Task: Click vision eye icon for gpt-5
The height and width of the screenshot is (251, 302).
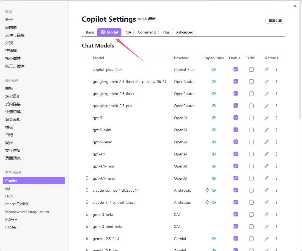Action: click(214, 118)
